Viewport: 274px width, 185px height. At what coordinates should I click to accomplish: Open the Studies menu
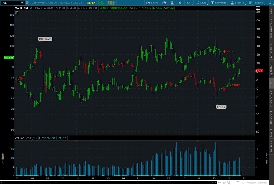237,3
